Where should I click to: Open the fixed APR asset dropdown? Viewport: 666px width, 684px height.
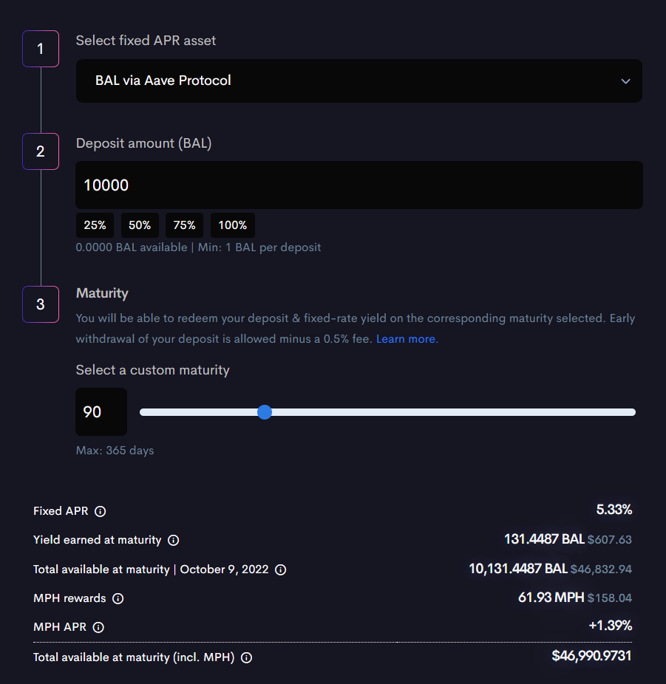coord(359,81)
